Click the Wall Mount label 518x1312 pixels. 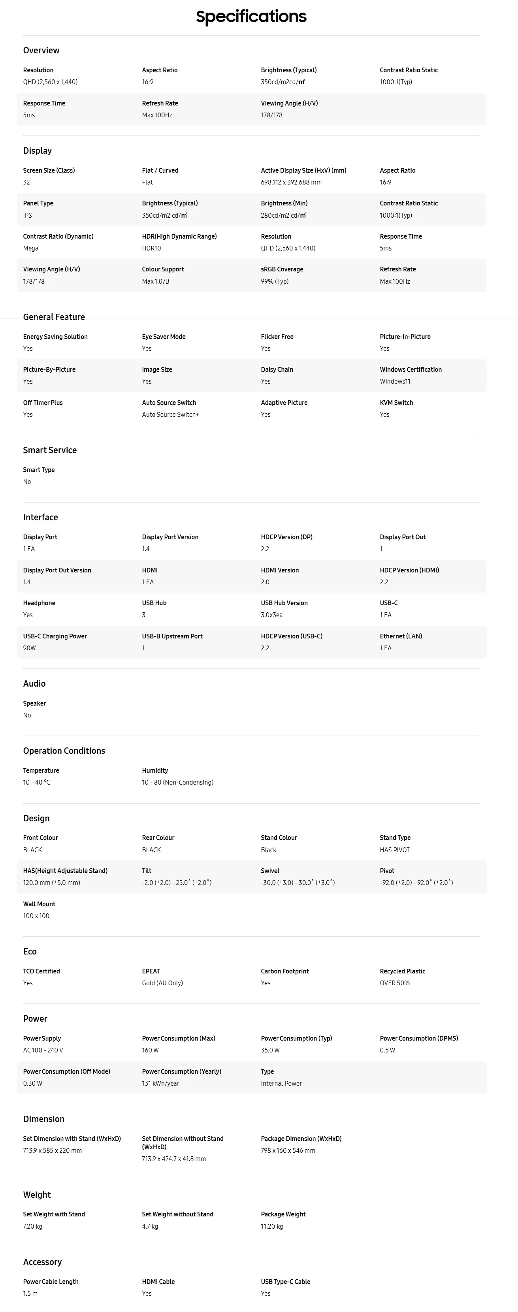tap(39, 904)
